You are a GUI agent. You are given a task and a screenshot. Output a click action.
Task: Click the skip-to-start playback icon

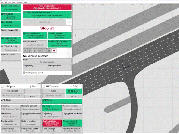click(25, 51)
